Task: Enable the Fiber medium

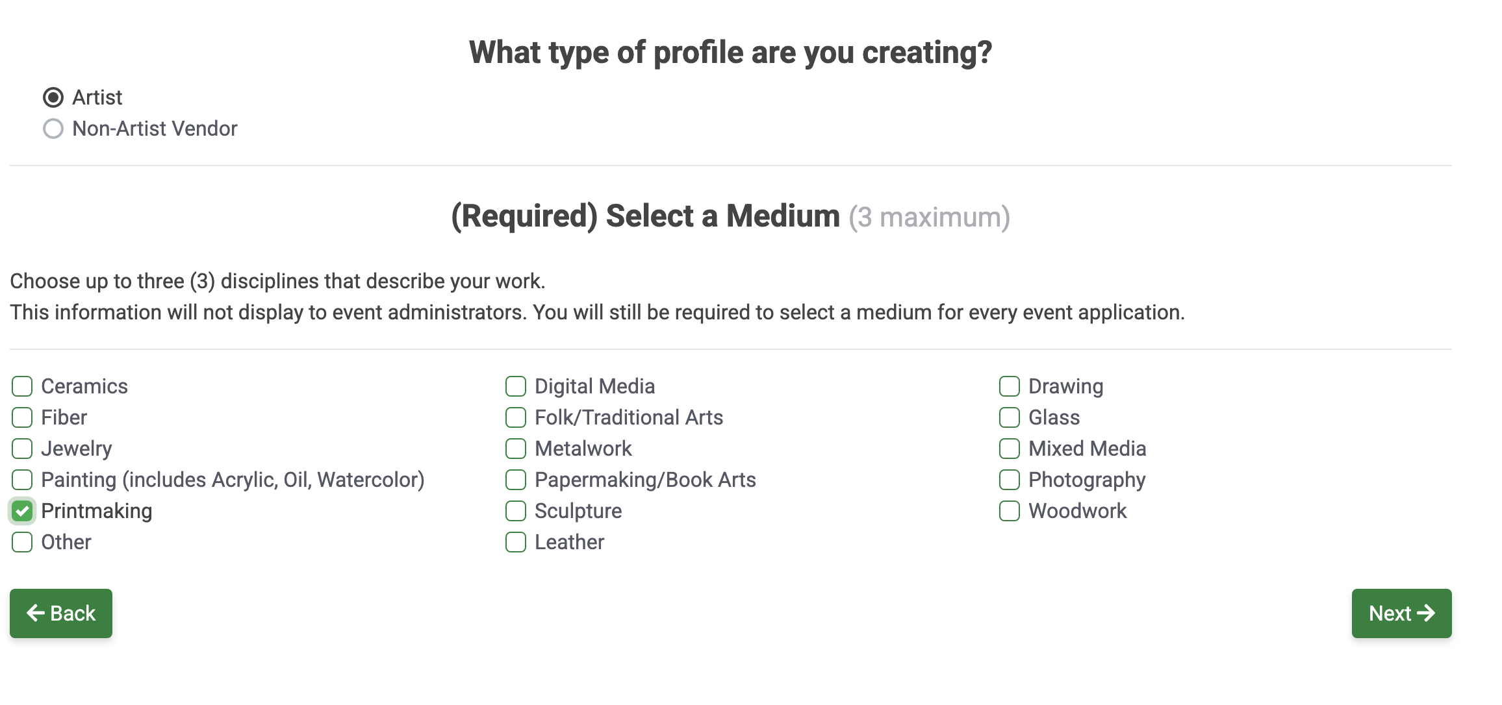Action: point(21,417)
